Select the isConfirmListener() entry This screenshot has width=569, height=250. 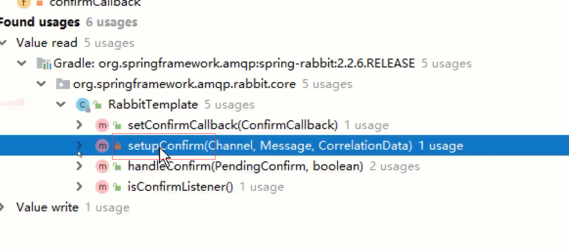point(180,187)
